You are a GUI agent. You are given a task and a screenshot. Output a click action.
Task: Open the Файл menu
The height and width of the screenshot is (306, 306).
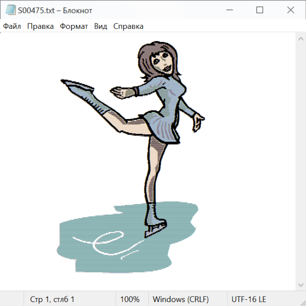12,27
